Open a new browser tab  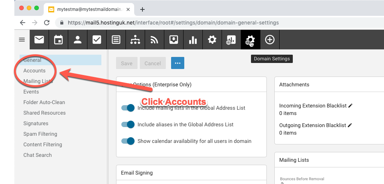click(x=142, y=9)
